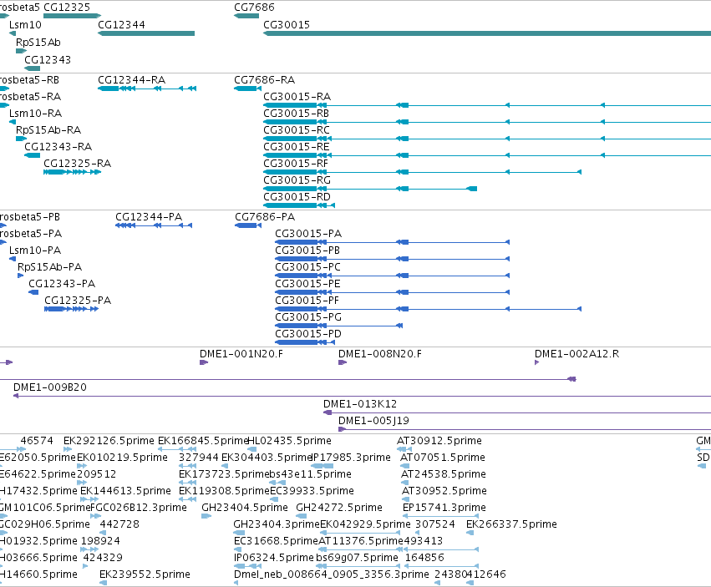711x587 pixels.
Task: Click the CG12343-PA protein label
Action: (x=62, y=284)
